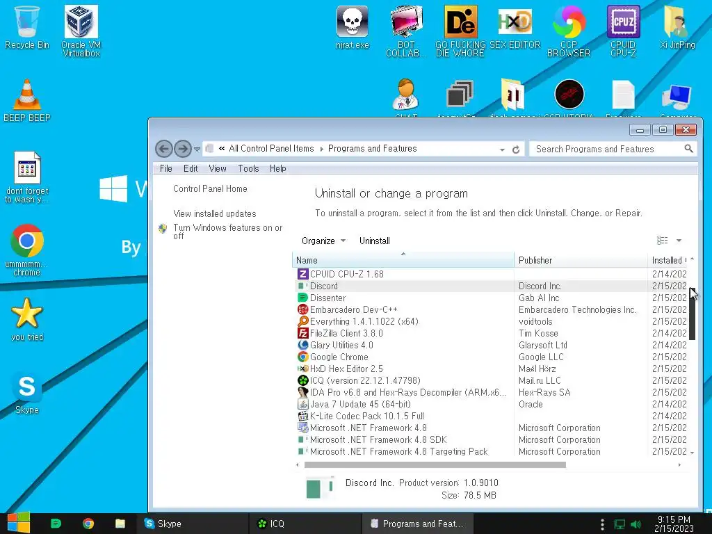Switch to the ICQ taskbar window
This screenshot has height=534, width=712.
(307, 524)
